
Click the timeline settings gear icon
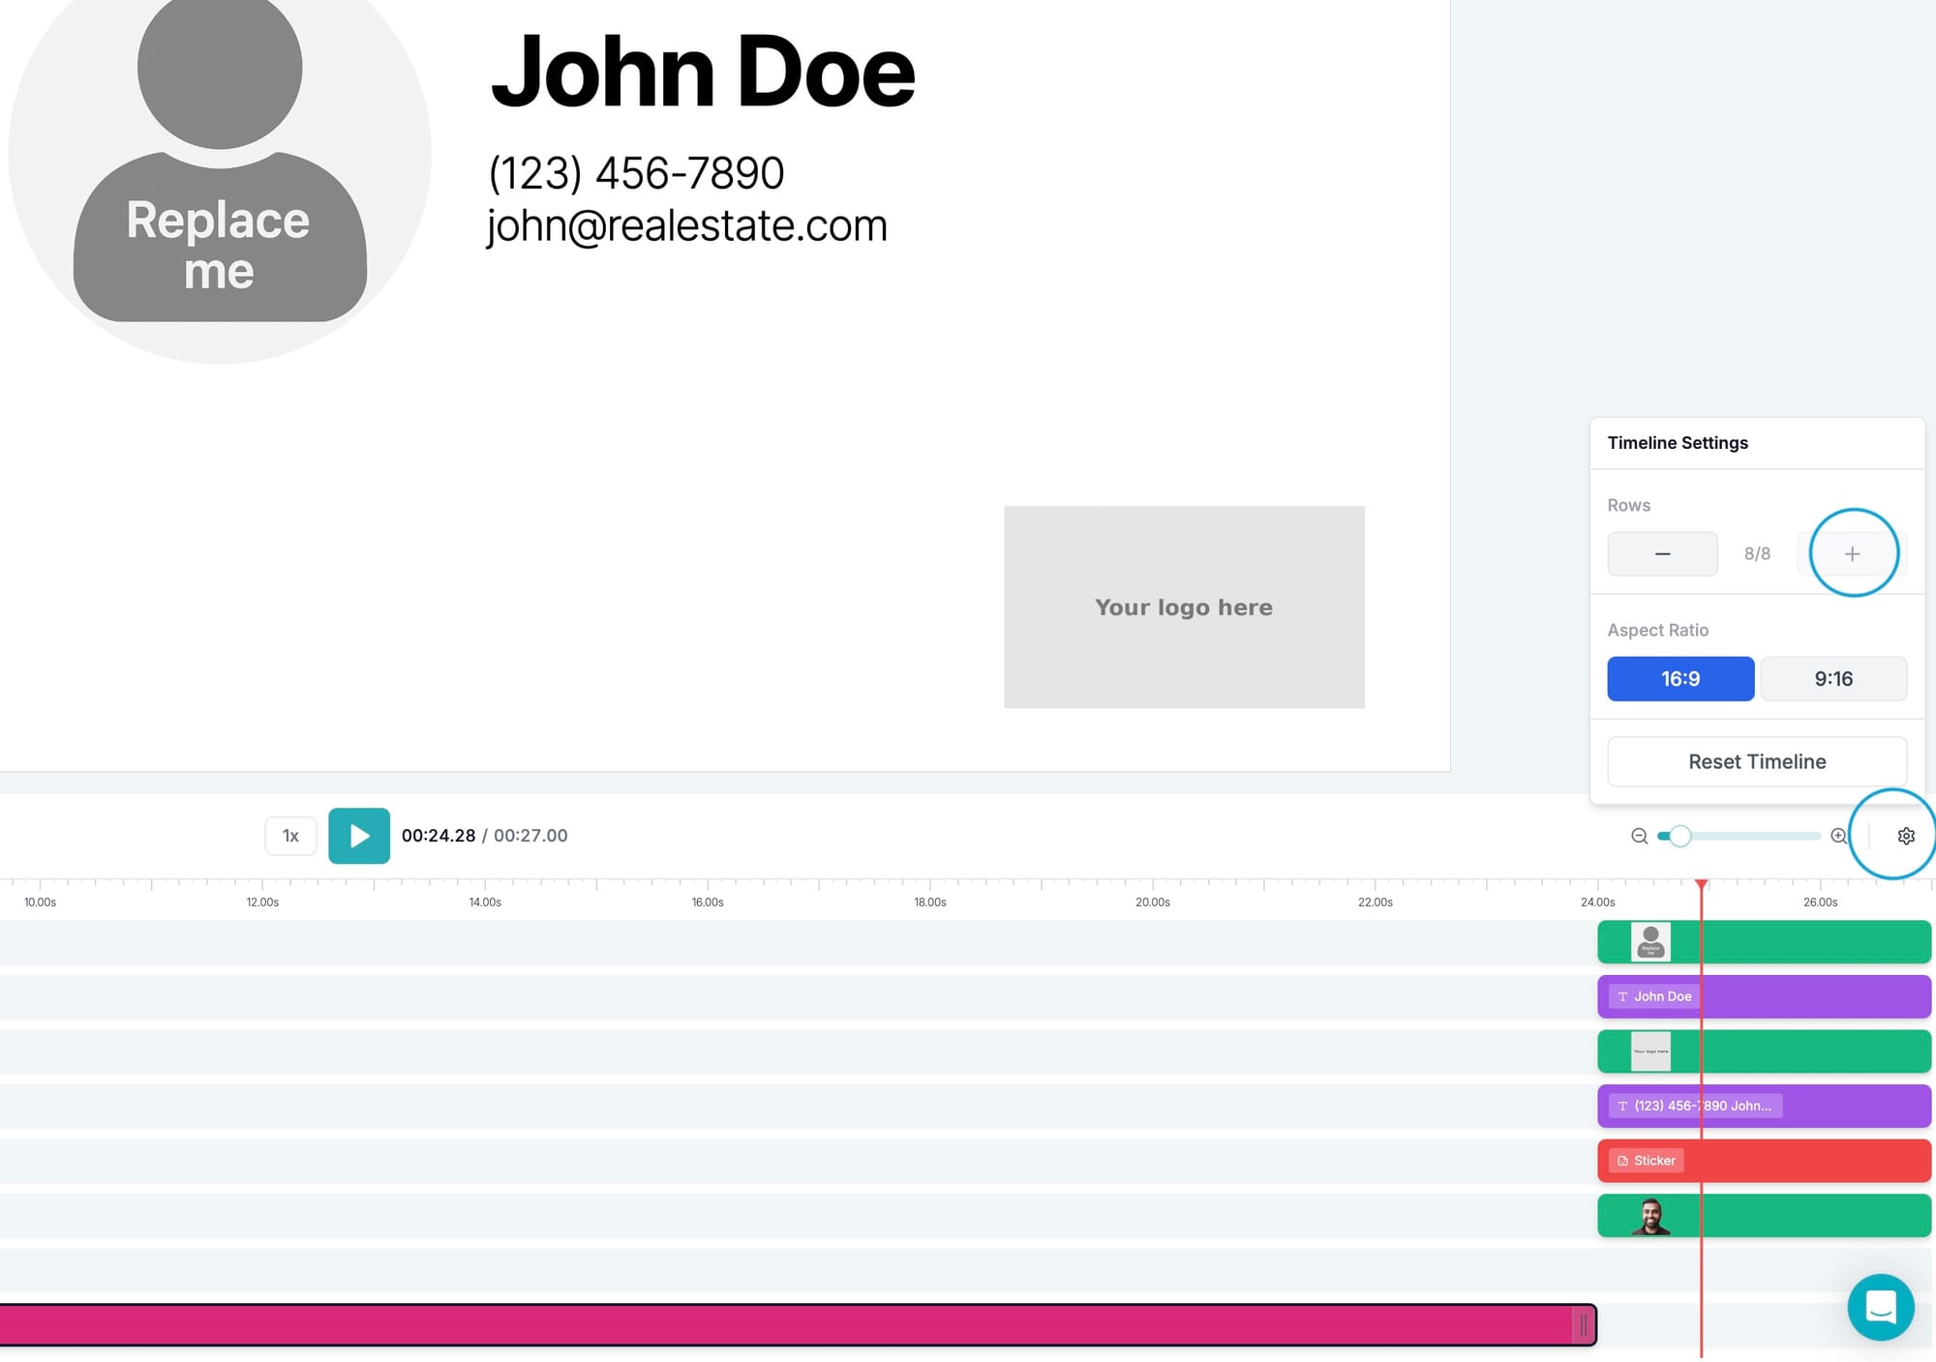click(1905, 836)
